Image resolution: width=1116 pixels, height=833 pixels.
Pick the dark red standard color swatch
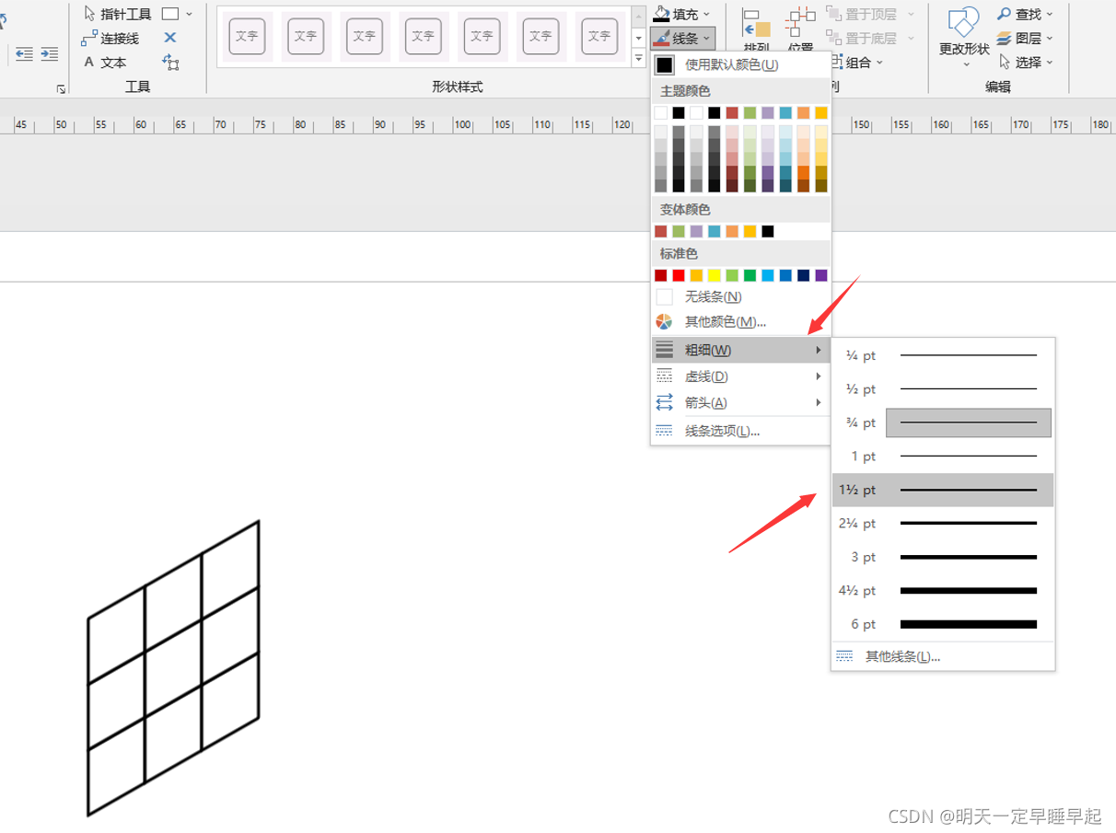pos(660,275)
